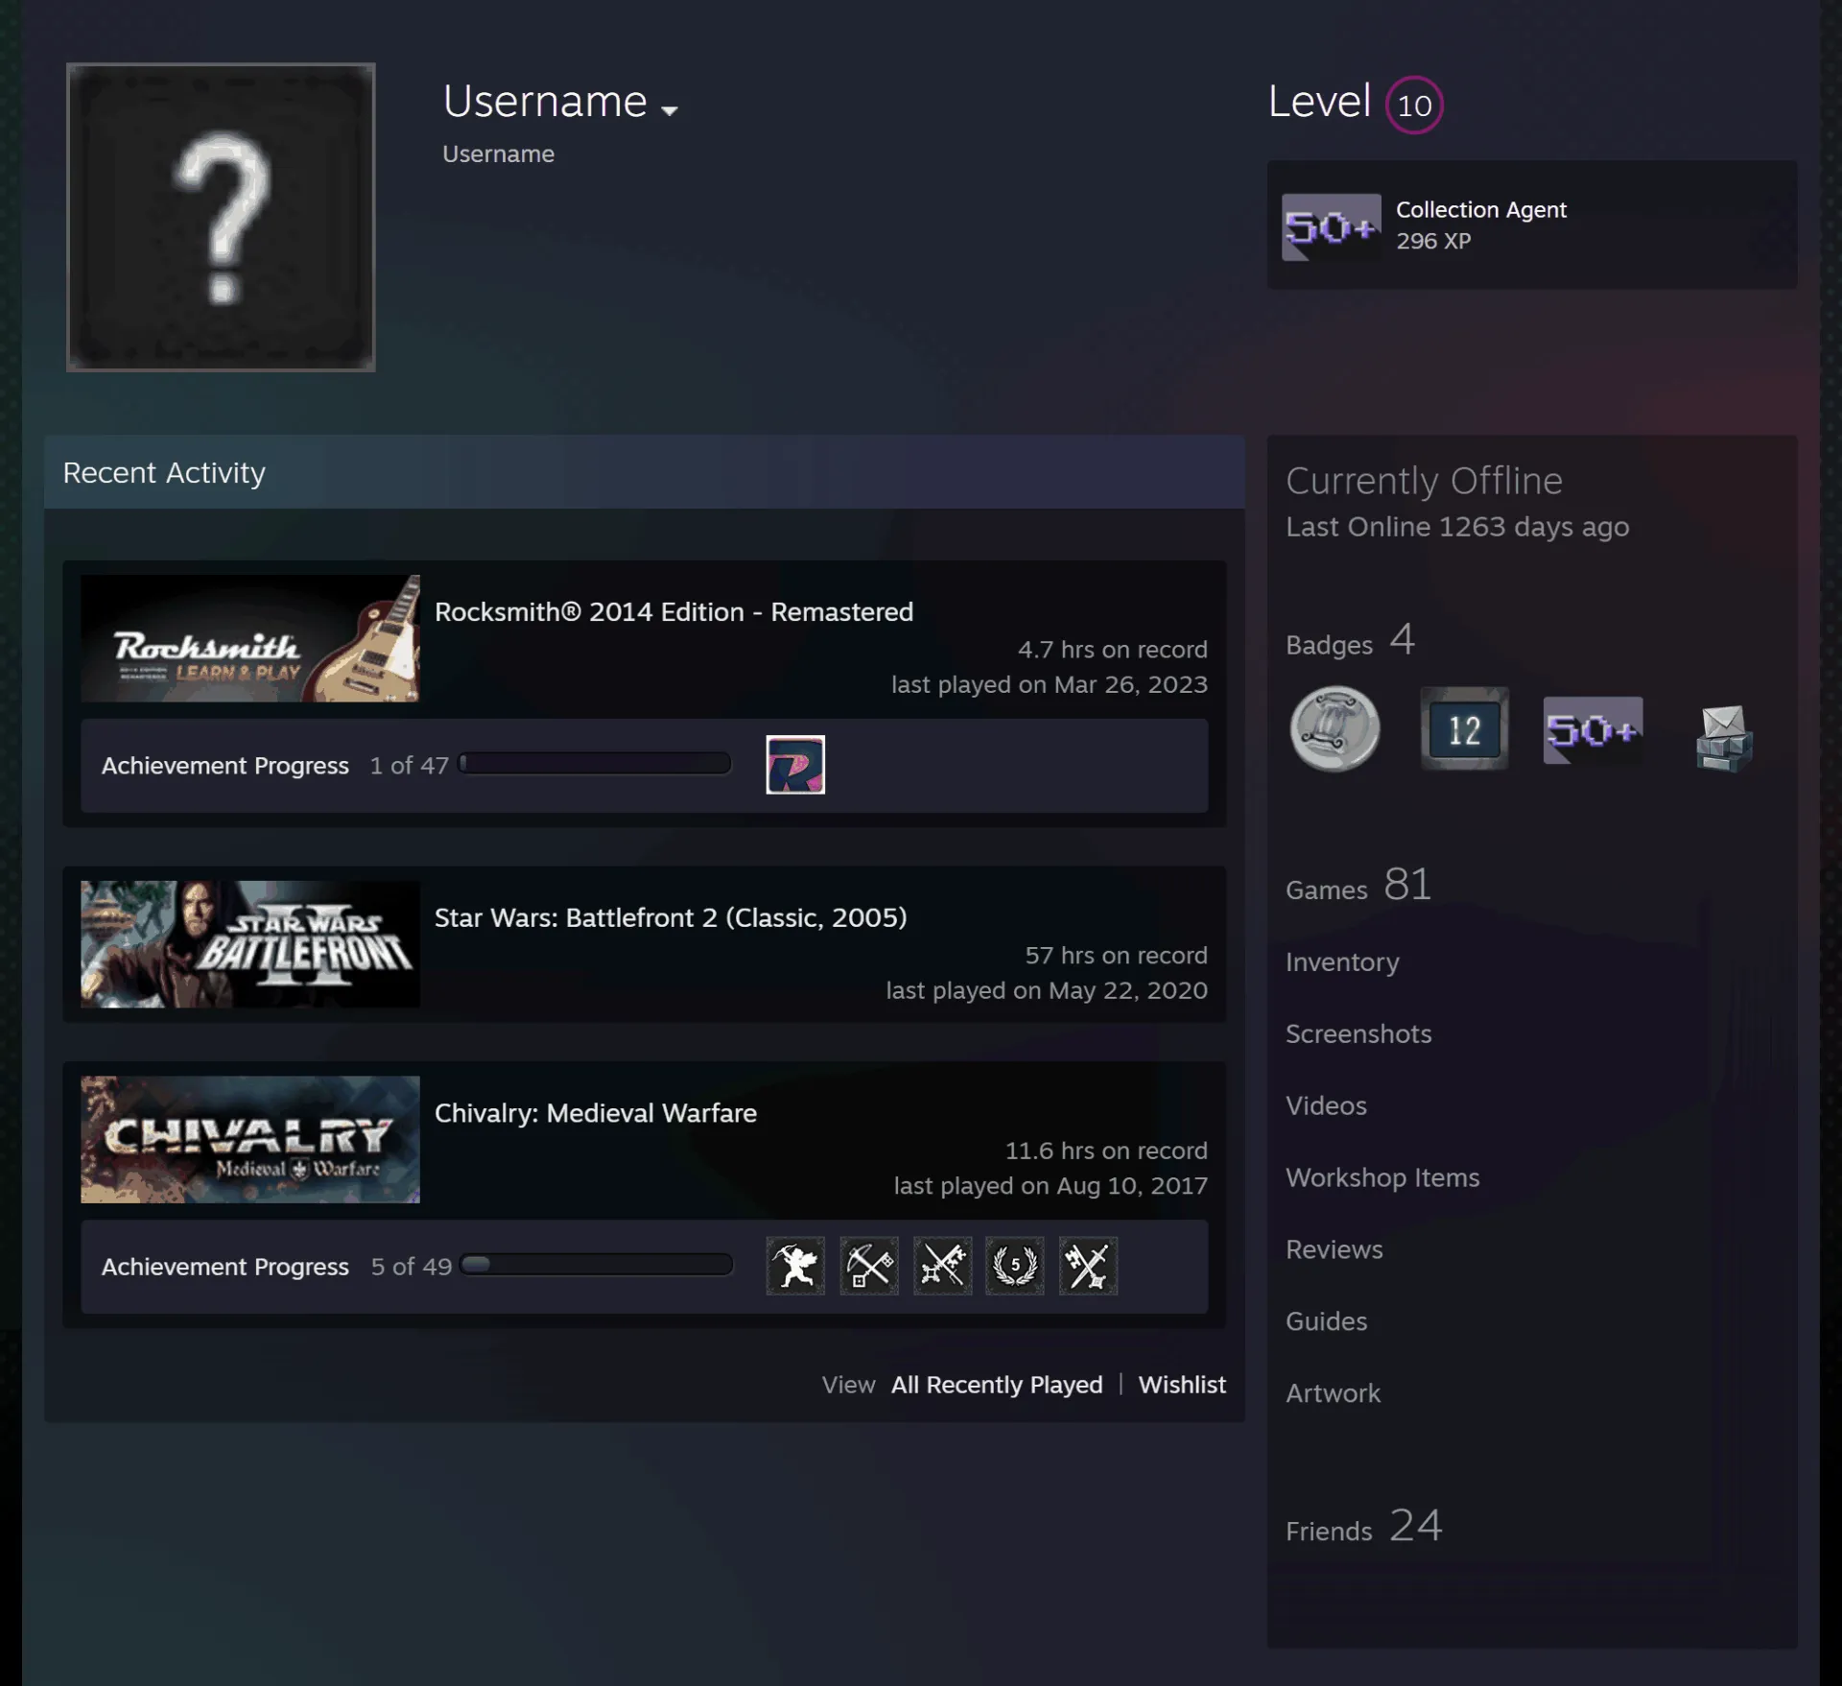Click '57 hrs on record' text
The width and height of the screenshot is (1842, 1686).
point(1116,956)
